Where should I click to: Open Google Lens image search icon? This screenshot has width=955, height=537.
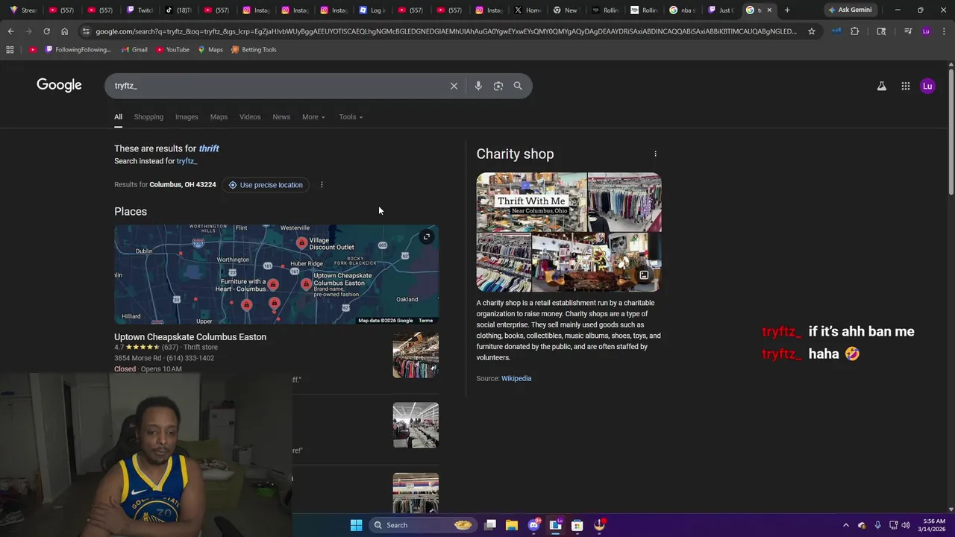pos(498,86)
